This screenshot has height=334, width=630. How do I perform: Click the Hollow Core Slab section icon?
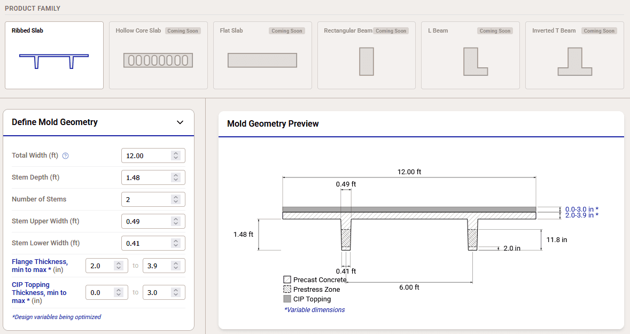[x=158, y=60]
